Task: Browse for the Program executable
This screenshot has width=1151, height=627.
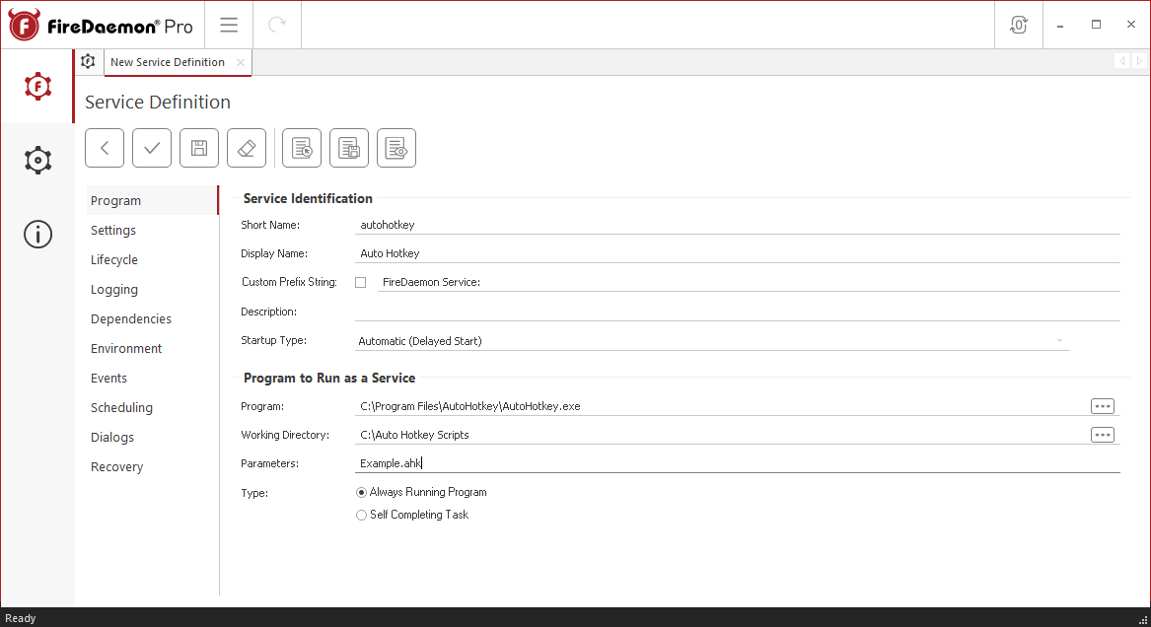Action: (1103, 406)
